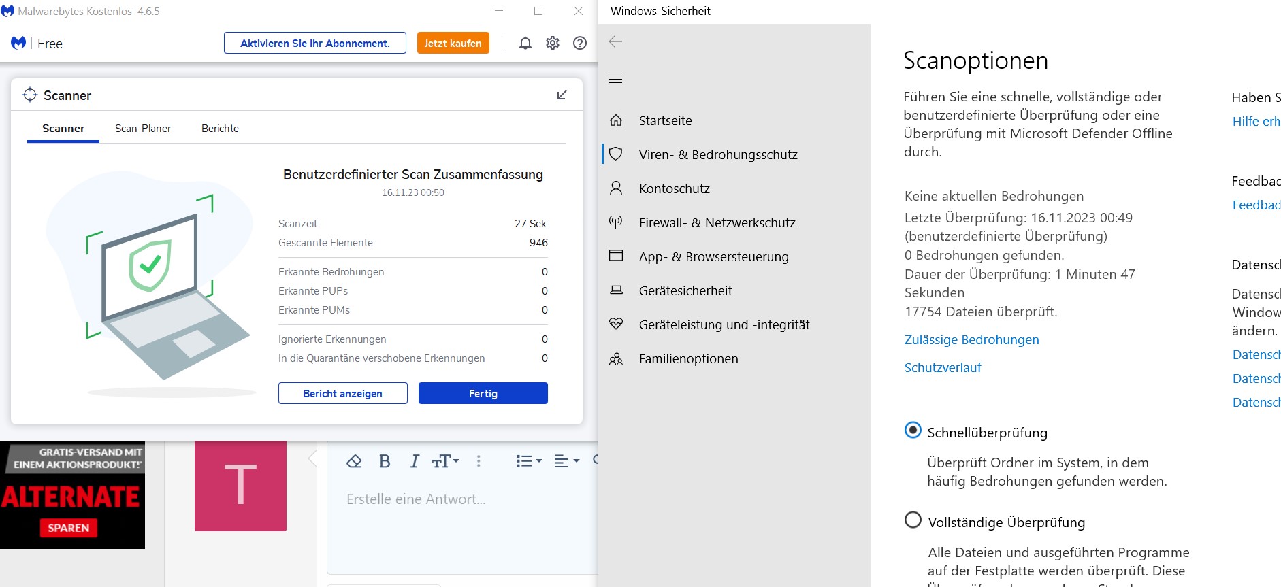Maximize the Malwarebytes window
Image resolution: width=1281 pixels, height=587 pixels.
click(x=538, y=11)
